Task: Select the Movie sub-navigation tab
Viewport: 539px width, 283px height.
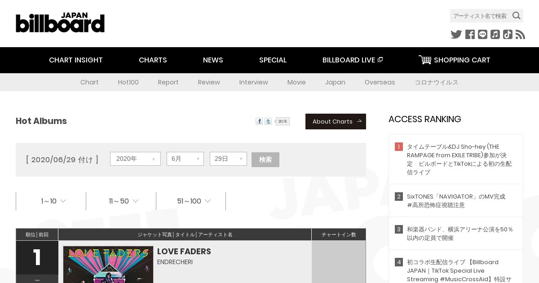Action: point(296,82)
